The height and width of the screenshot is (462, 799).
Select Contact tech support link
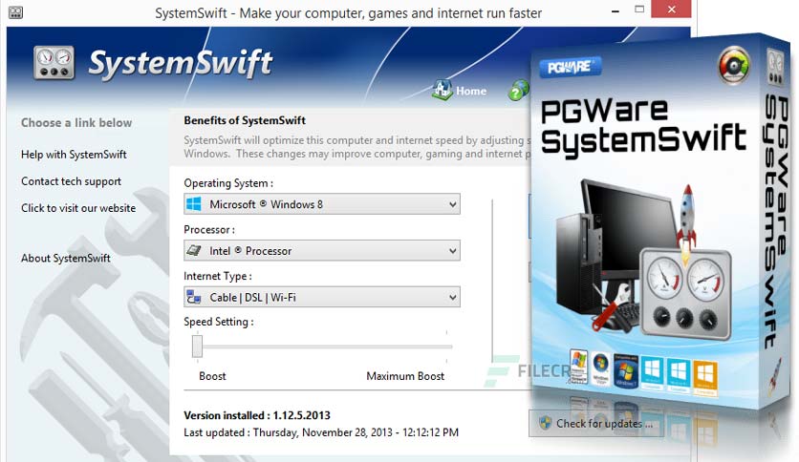point(72,181)
